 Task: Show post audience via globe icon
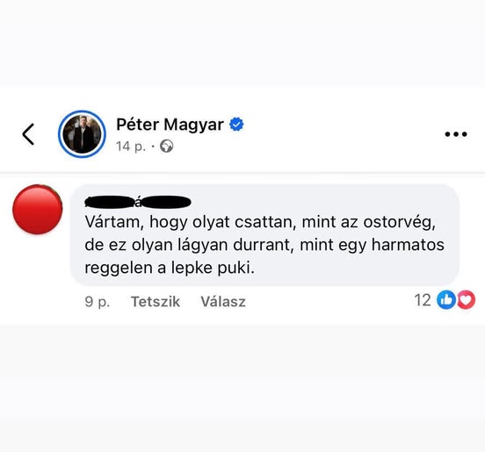[166, 147]
